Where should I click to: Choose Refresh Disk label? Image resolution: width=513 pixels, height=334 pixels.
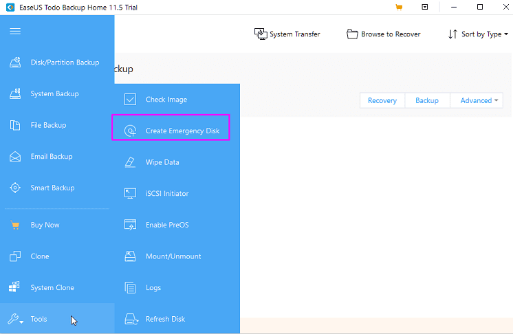tap(166, 319)
